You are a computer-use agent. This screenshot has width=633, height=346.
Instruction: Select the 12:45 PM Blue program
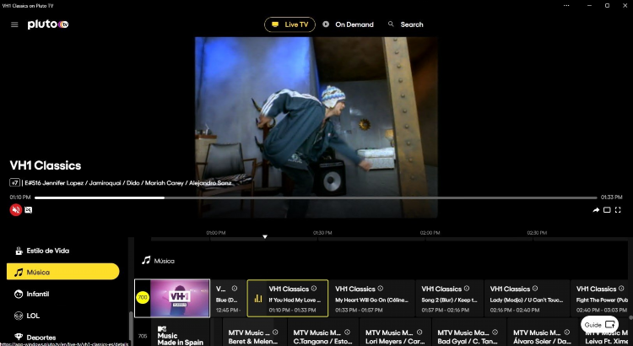[229, 299]
